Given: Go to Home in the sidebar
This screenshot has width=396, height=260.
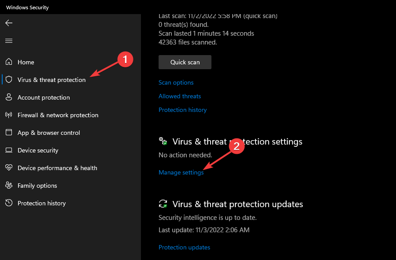Looking at the screenshot, I should pos(26,62).
